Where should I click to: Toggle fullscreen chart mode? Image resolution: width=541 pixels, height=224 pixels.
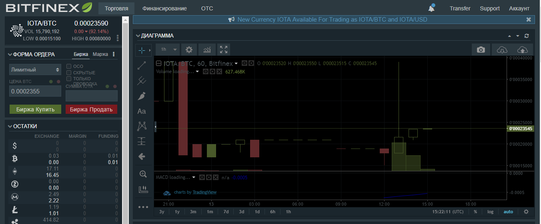pyautogui.click(x=224, y=50)
